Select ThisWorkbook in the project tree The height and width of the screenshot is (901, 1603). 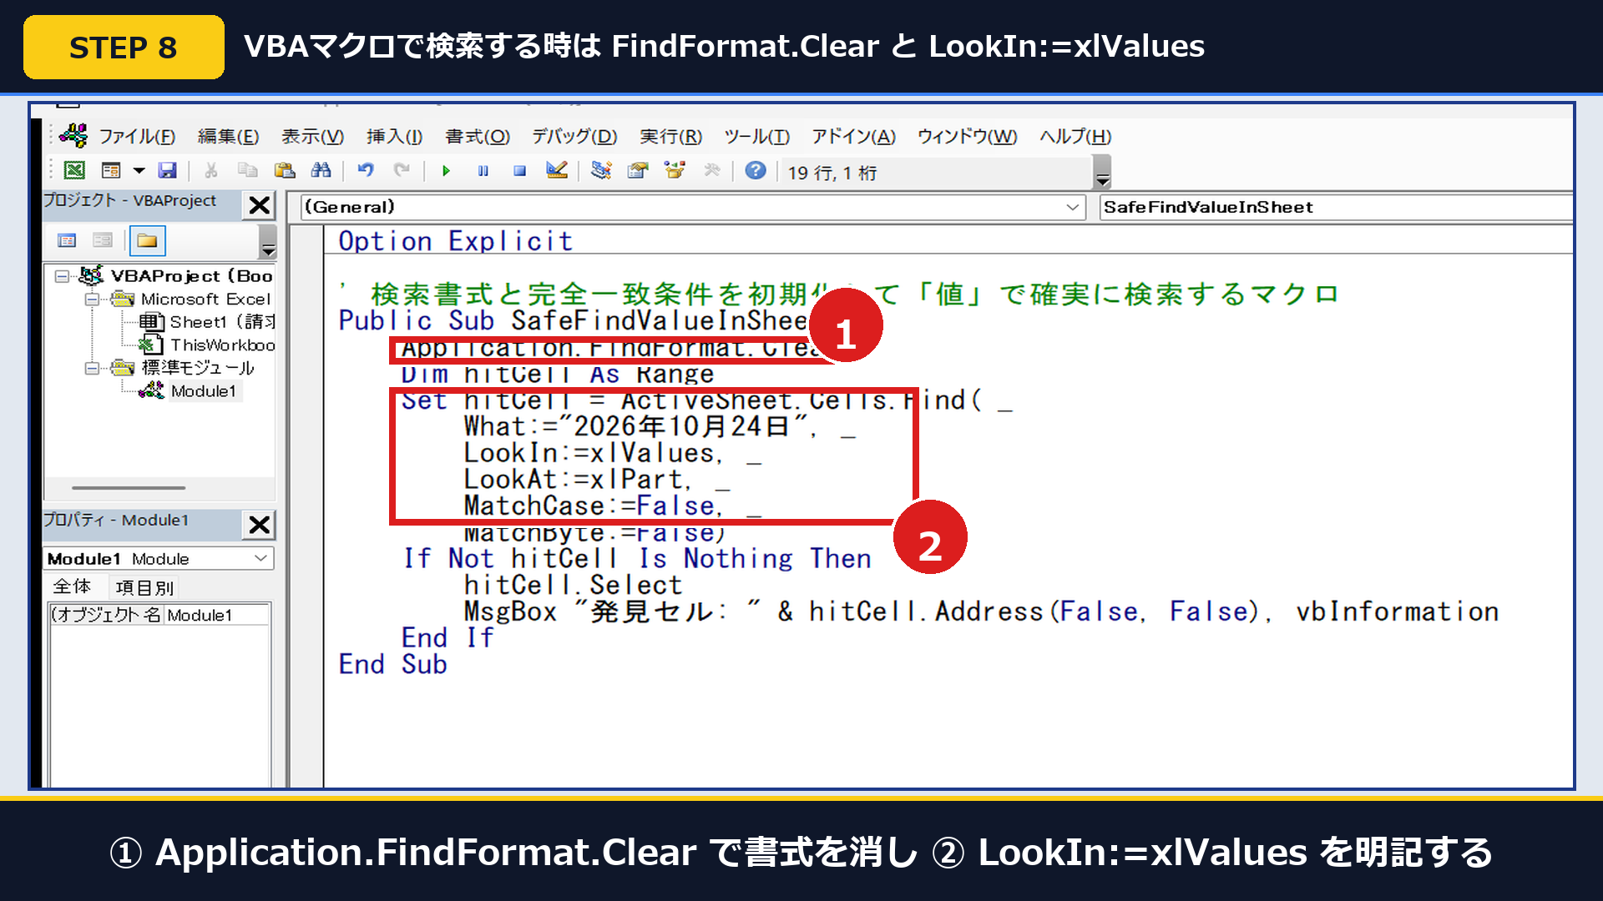[222, 345]
